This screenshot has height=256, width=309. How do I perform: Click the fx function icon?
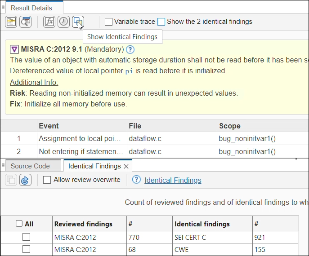click(49, 22)
